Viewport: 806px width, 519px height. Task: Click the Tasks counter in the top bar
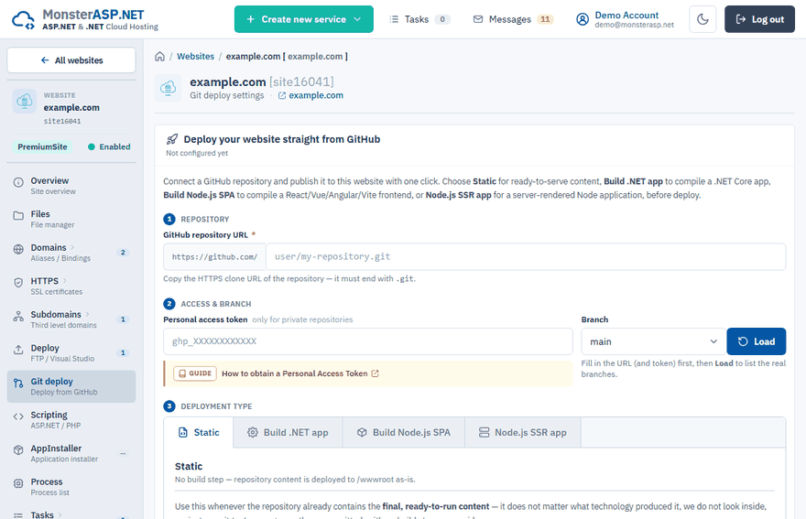coord(442,19)
